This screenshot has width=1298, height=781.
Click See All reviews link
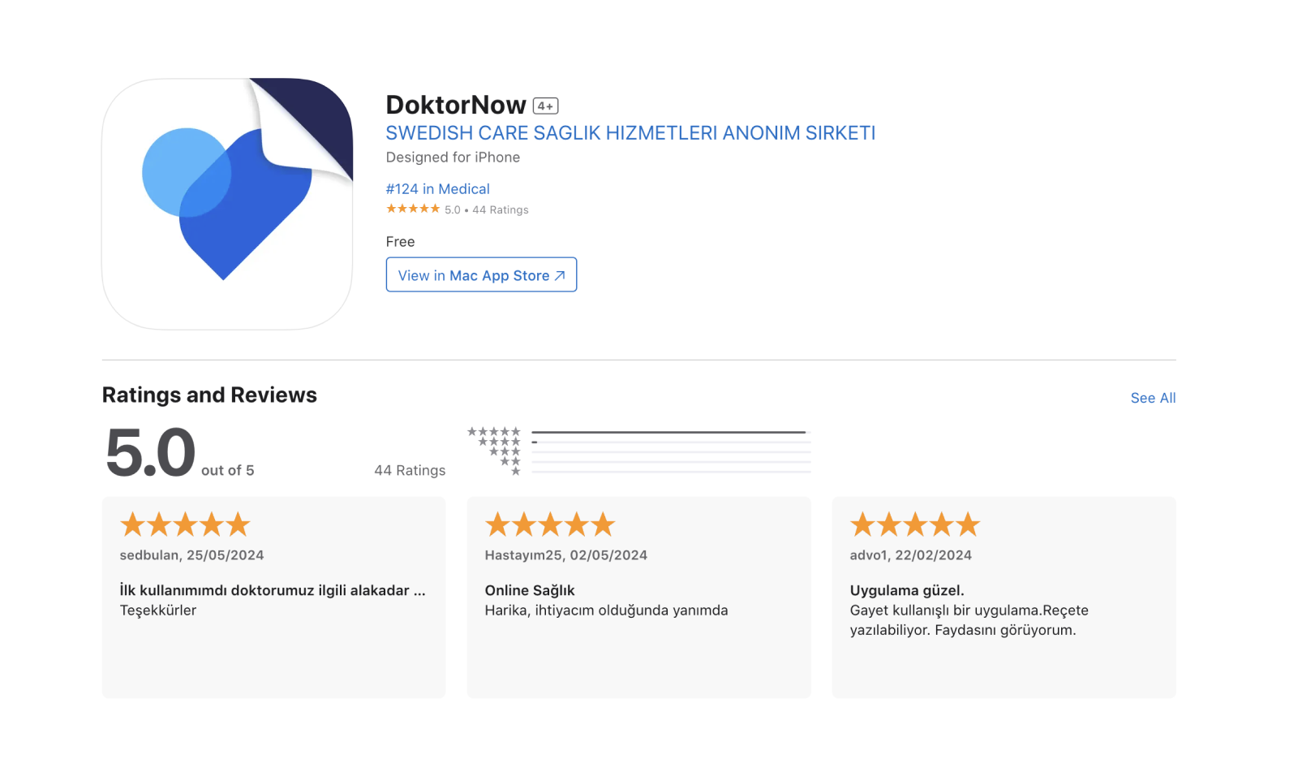(1153, 398)
